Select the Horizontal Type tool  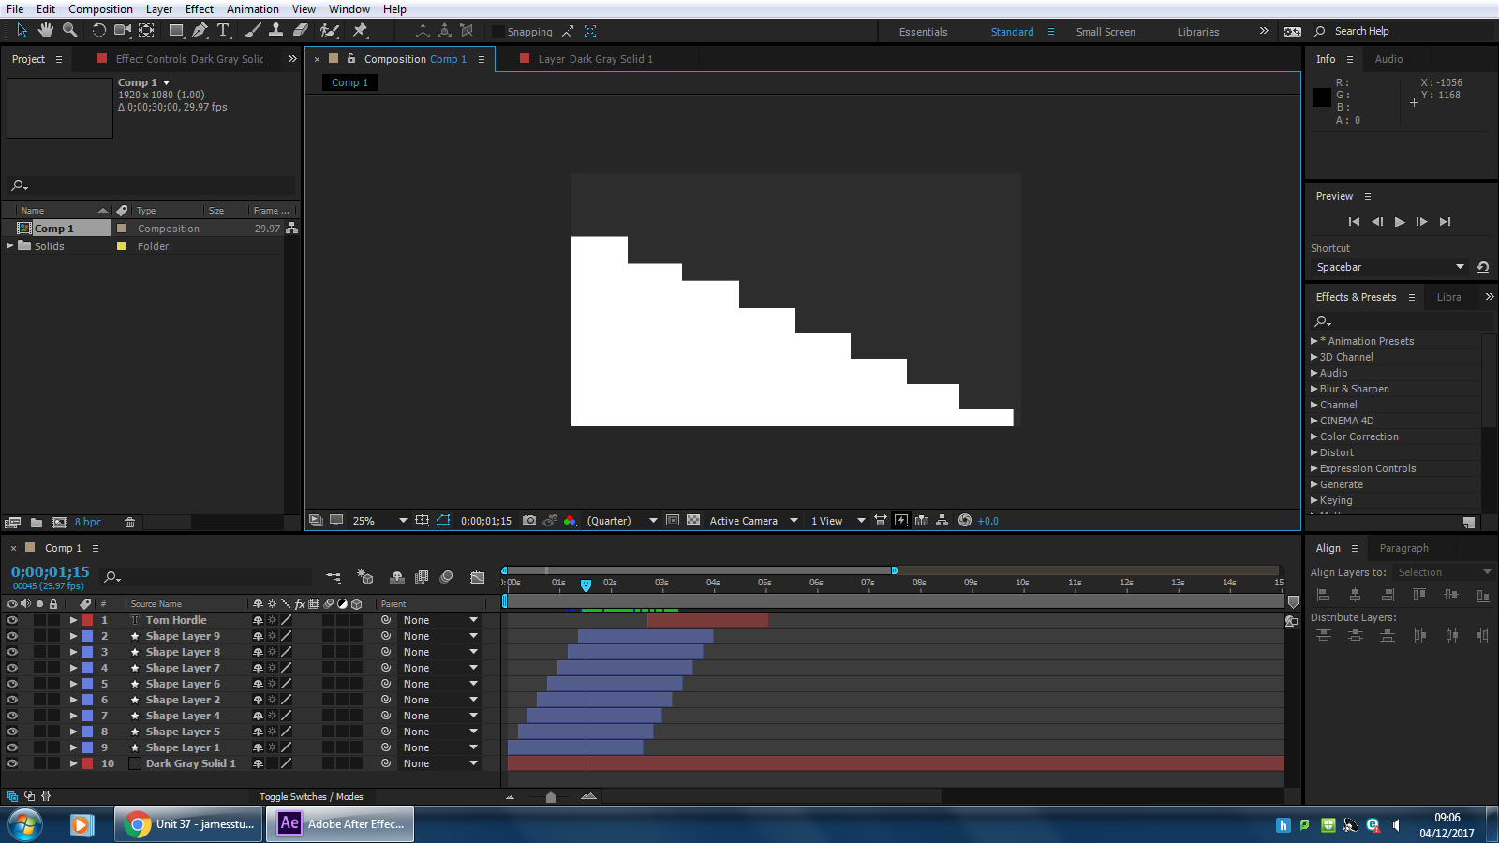223,31
